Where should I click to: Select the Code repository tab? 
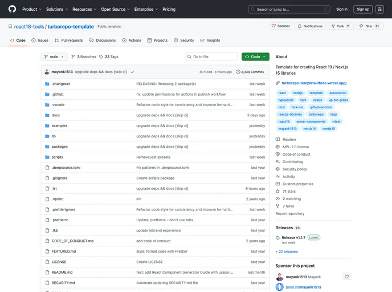(18, 40)
